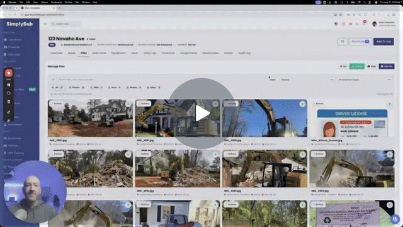Switch to the Overview tab
Viewport: 403px width, 227px height.
click(57, 53)
